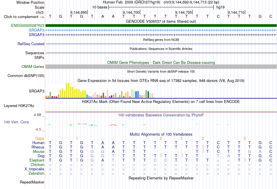This screenshot has height=189, width=277.
Task: Click the X_tropicalis species label
Action: point(34,169)
